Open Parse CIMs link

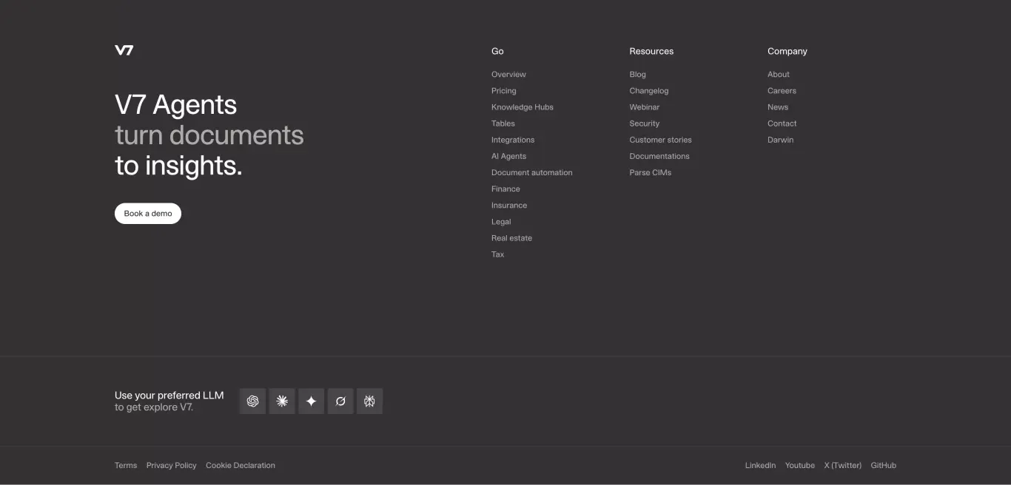coord(651,172)
